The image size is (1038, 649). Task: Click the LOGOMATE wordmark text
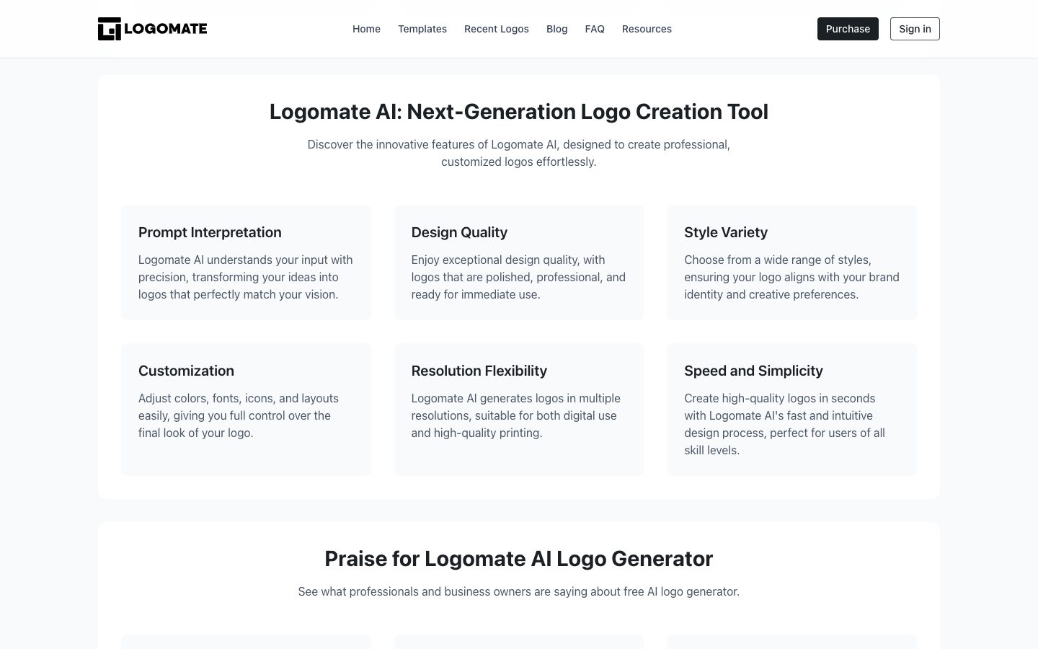[x=165, y=29]
